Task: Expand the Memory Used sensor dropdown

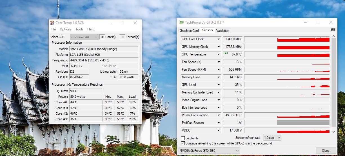Action: 219,77
